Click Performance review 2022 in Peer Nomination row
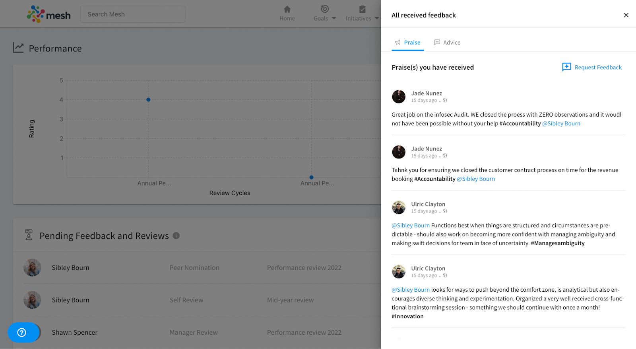 tap(304, 268)
